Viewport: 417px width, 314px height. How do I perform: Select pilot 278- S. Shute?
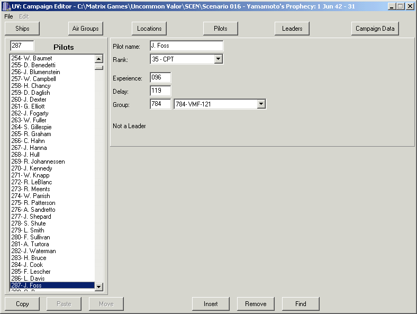52,223
